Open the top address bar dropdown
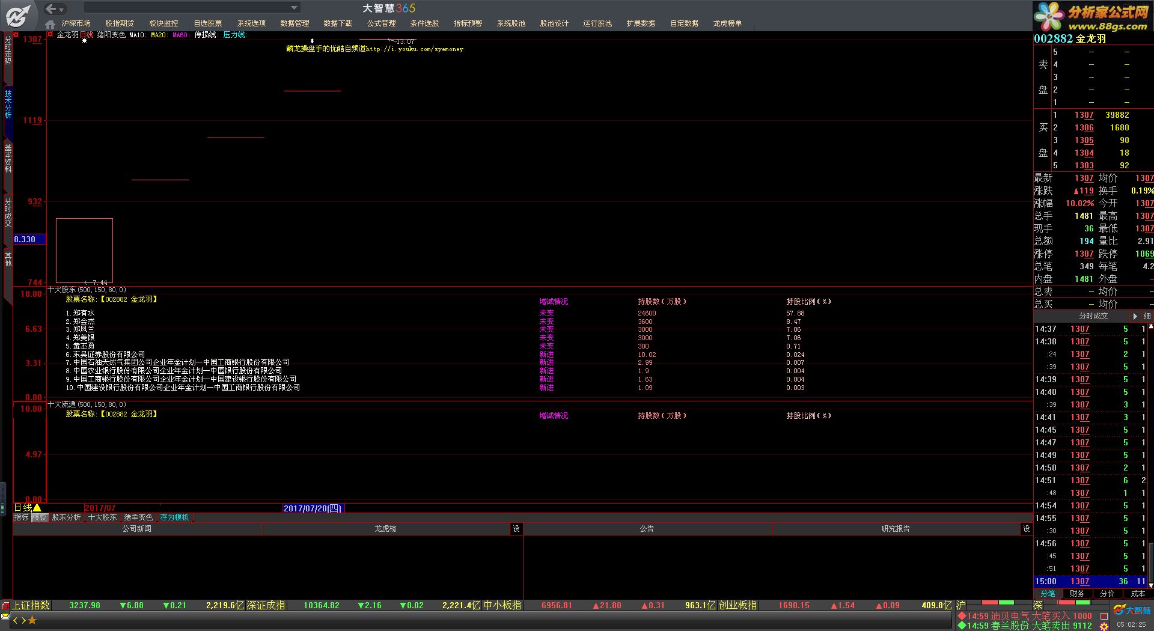The image size is (1154, 631). click(294, 8)
